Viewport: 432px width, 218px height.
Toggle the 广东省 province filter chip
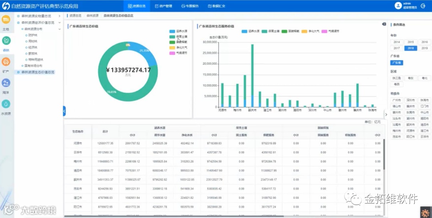click(x=396, y=63)
